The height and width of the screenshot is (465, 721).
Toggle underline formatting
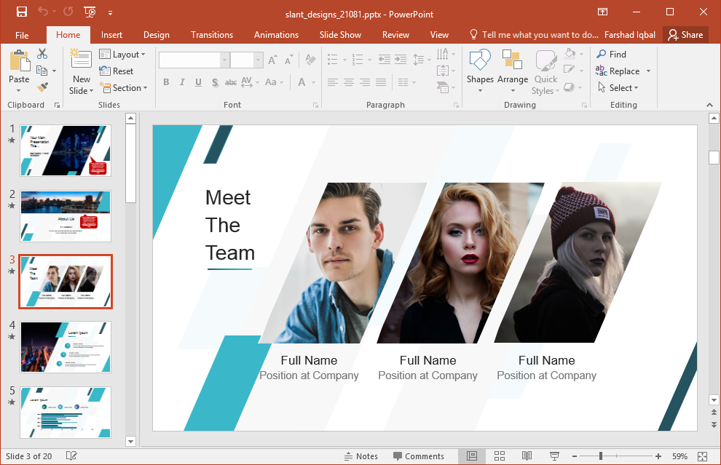pyautogui.click(x=198, y=82)
